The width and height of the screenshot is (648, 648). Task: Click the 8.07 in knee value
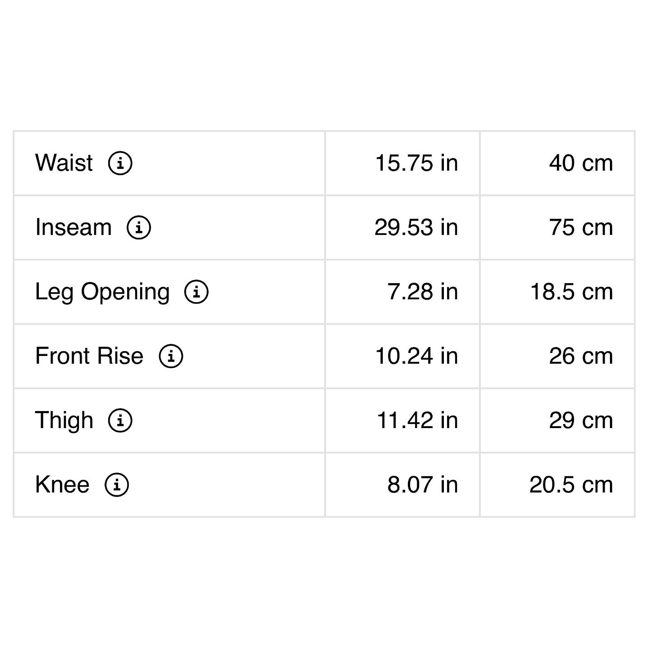point(423,485)
